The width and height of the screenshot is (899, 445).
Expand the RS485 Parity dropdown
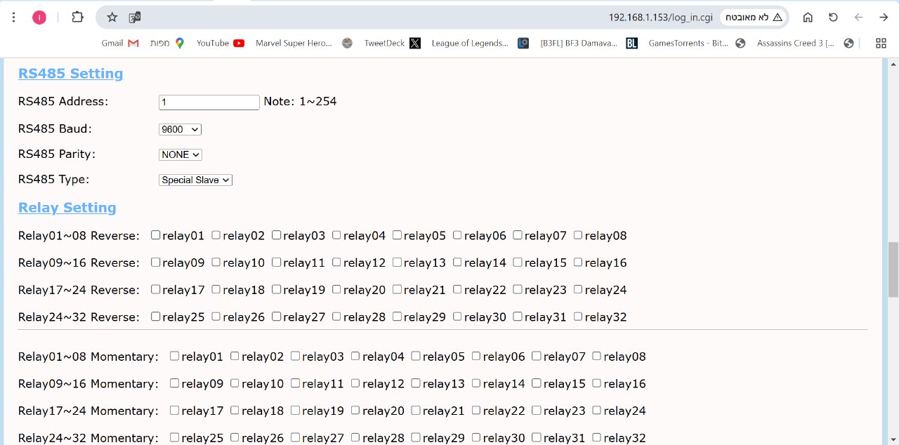tap(181, 154)
